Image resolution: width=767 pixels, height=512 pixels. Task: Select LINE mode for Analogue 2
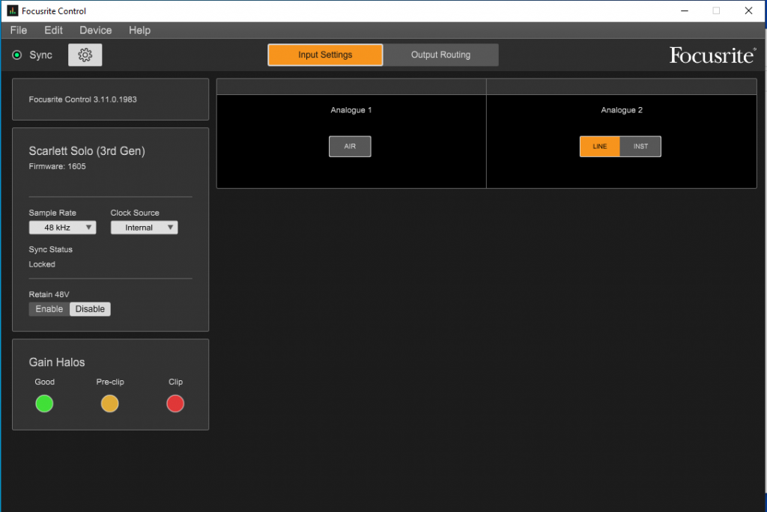click(600, 146)
